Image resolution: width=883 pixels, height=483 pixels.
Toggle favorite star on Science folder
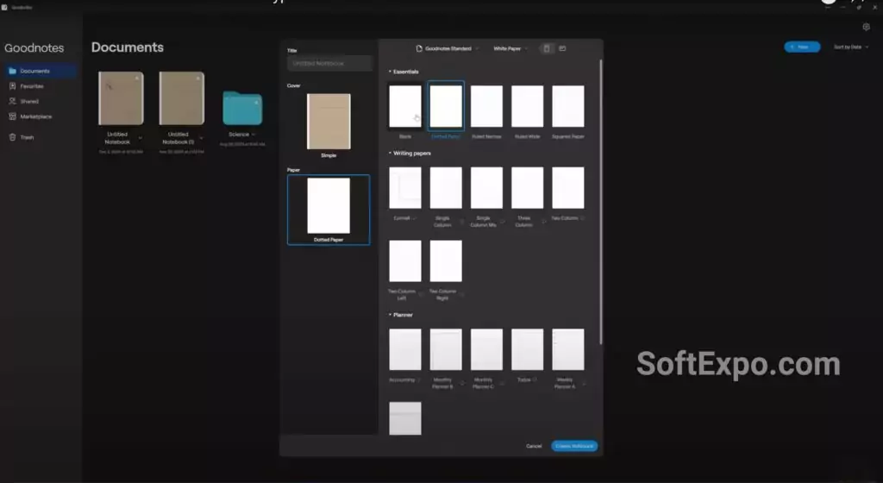(x=257, y=102)
